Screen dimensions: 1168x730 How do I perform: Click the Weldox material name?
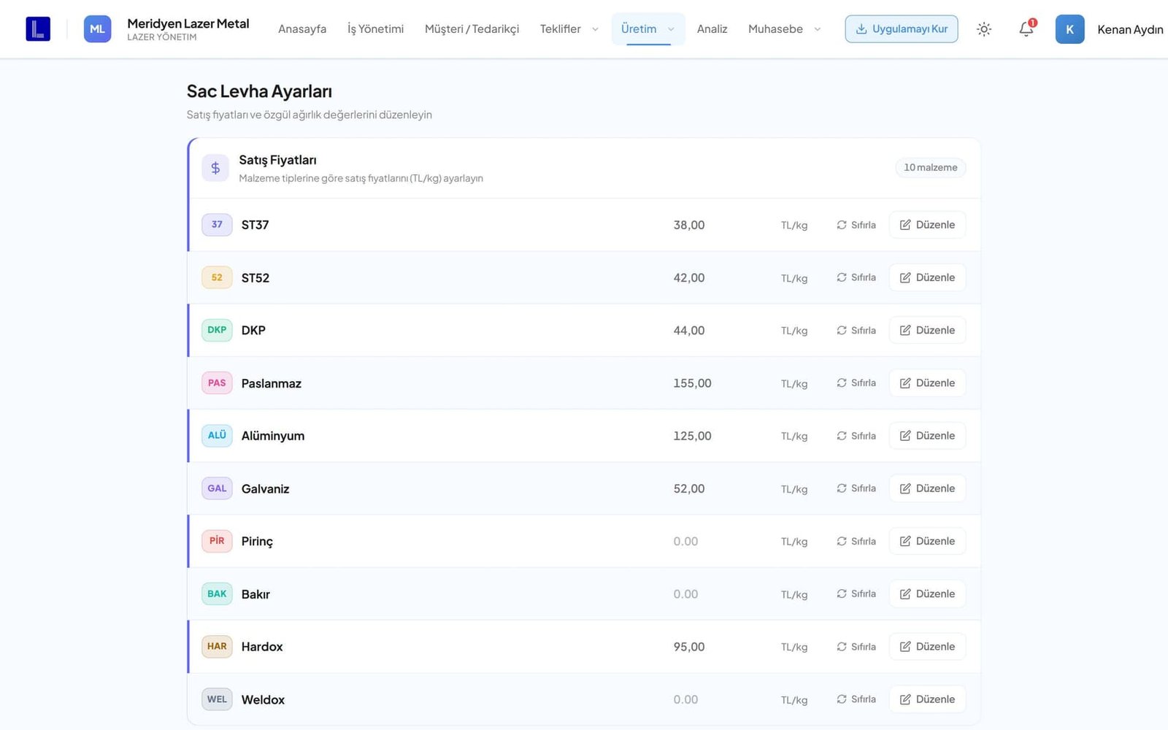pyautogui.click(x=263, y=699)
